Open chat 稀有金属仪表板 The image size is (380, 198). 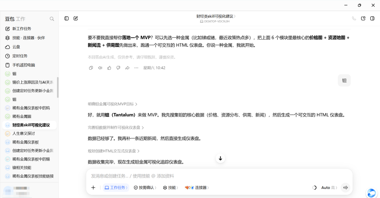tap(29, 142)
